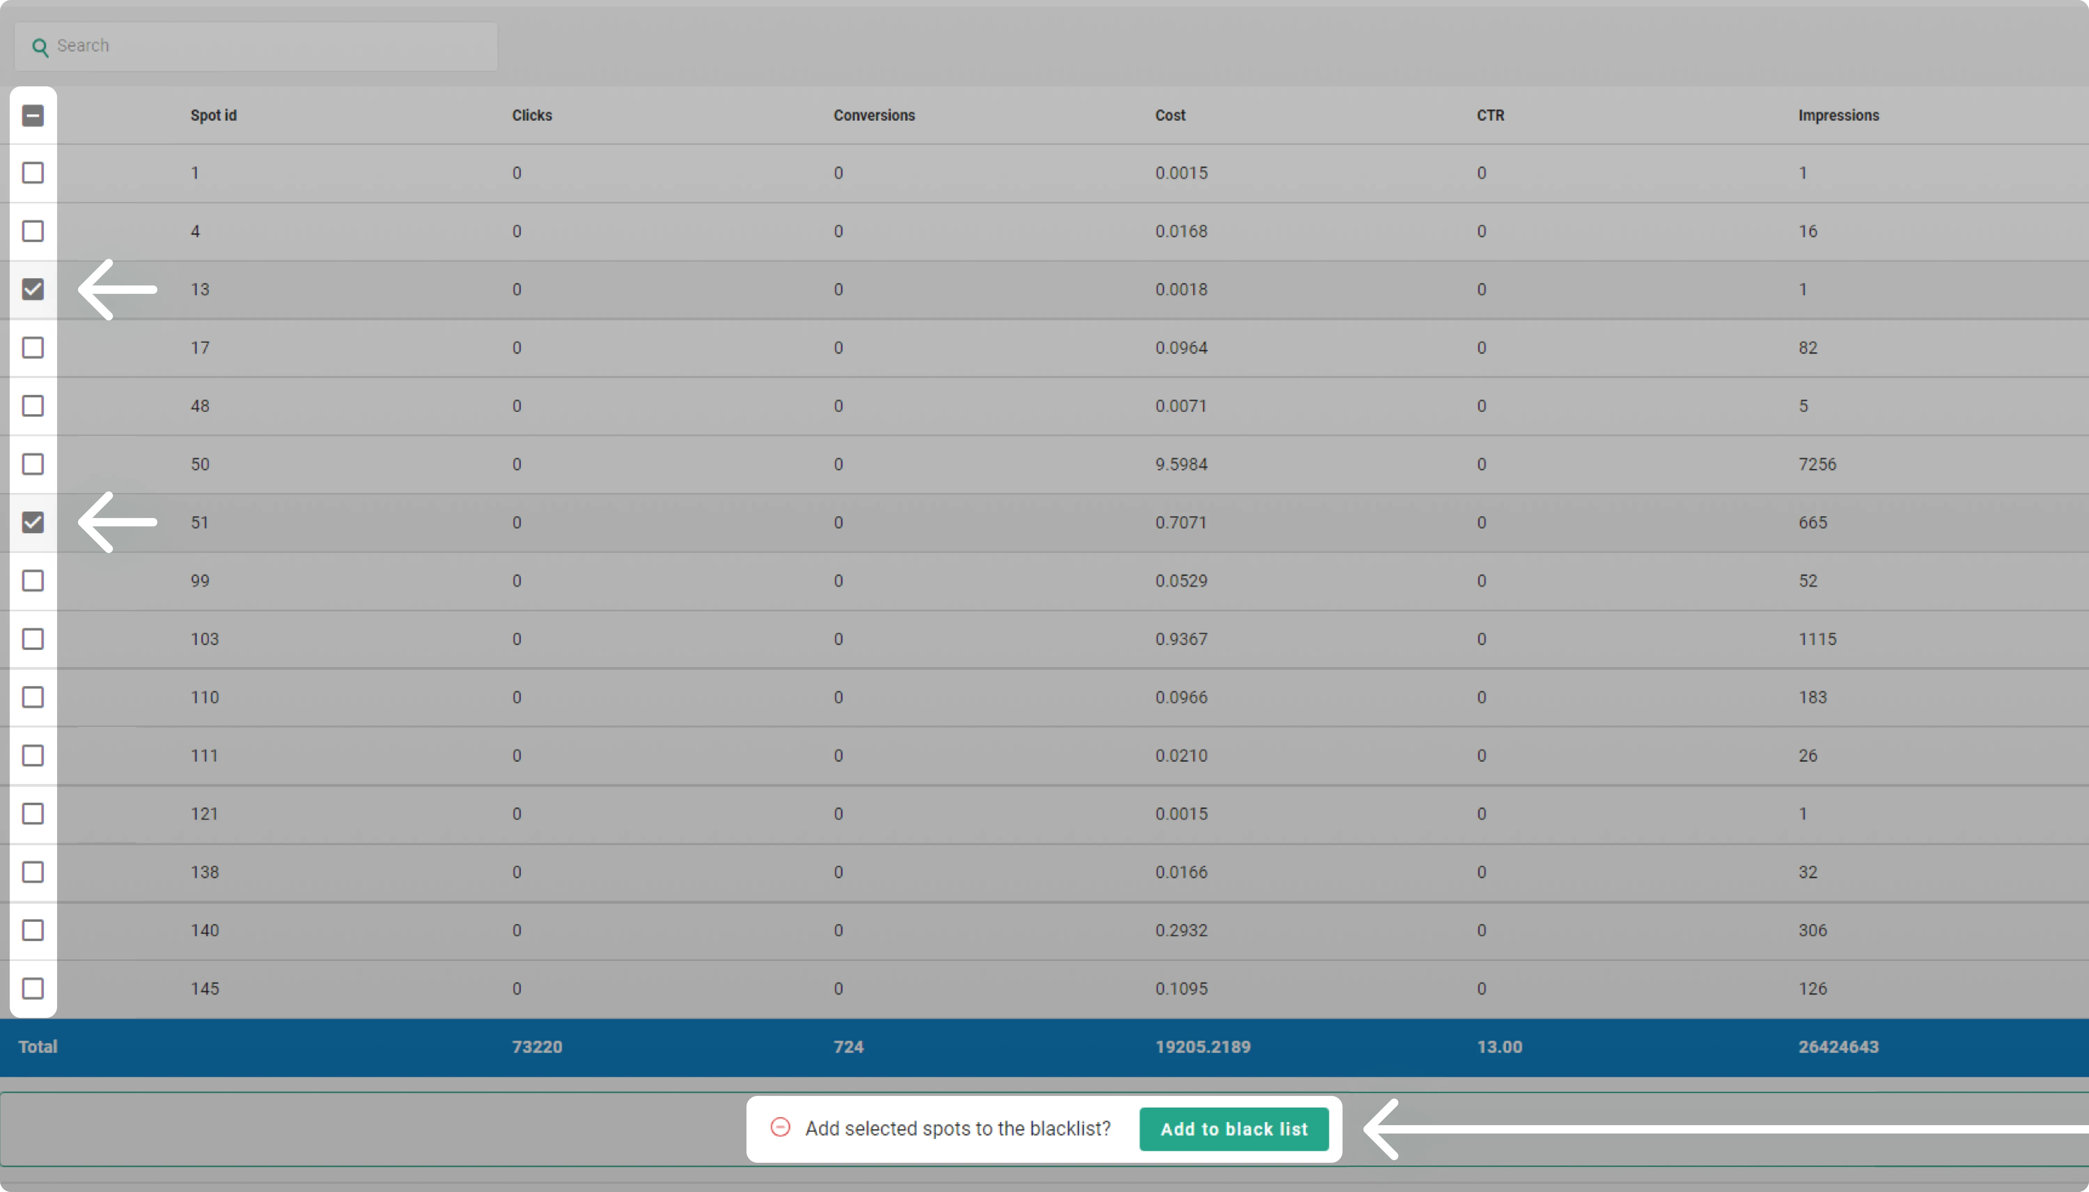
Task: Mark the checkbox for spot 17
Action: (x=33, y=348)
